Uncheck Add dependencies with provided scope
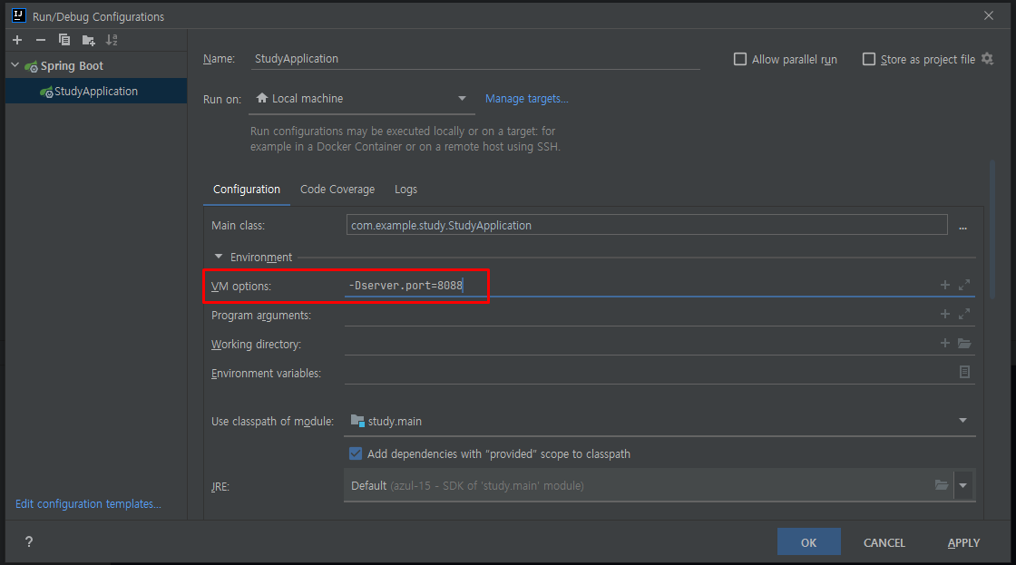The image size is (1016, 565). click(355, 453)
